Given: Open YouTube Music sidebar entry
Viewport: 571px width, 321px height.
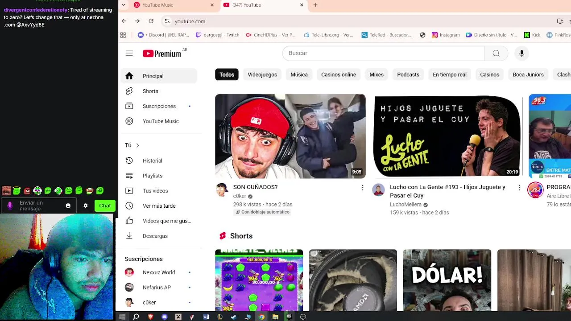Looking at the screenshot, I should click(159, 121).
